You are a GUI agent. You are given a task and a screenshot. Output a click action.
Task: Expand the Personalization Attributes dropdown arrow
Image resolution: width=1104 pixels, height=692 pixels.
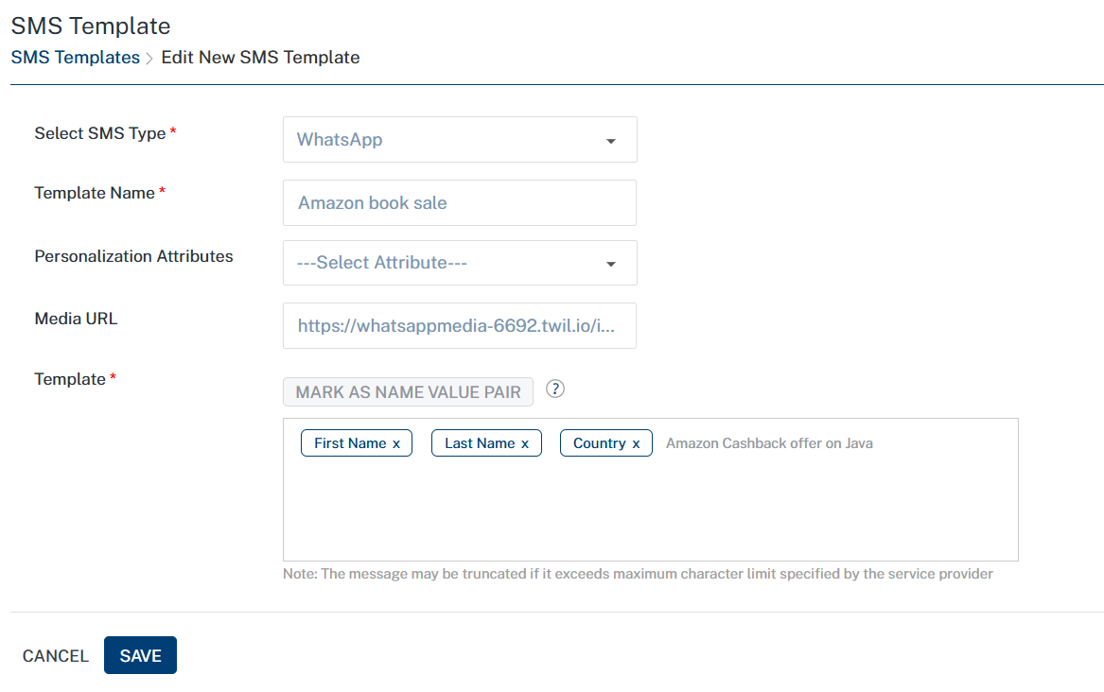click(611, 264)
